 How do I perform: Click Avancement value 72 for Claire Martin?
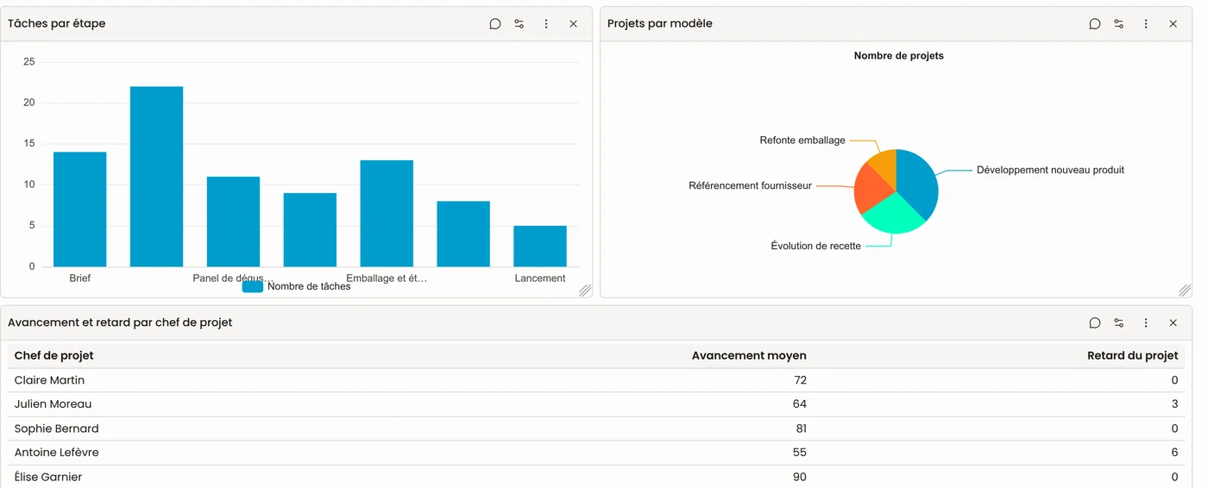[x=799, y=380]
